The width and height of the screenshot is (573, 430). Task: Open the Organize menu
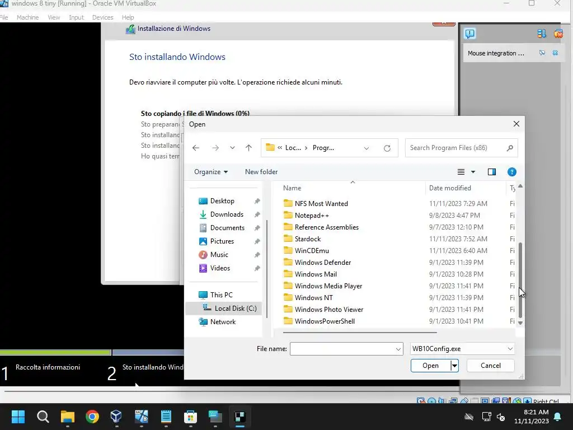(211, 172)
